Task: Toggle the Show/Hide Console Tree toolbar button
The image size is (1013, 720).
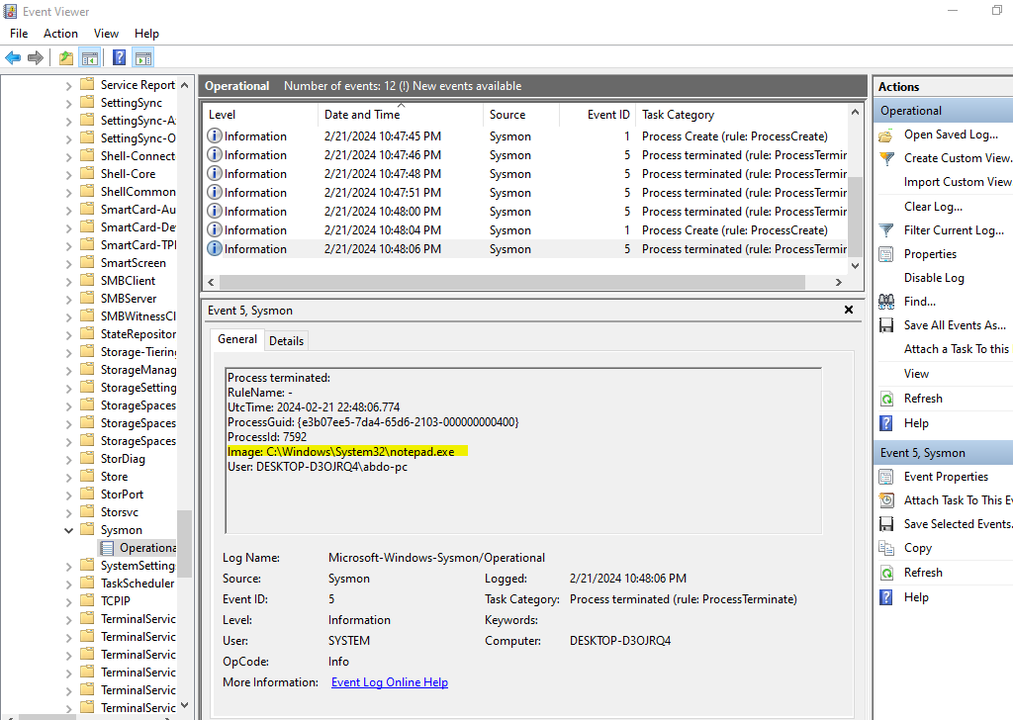Action: [89, 56]
